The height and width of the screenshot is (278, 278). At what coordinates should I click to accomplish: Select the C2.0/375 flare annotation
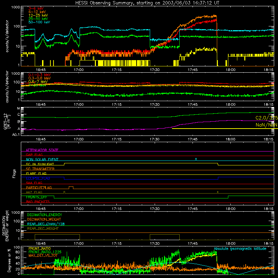tap(267, 118)
